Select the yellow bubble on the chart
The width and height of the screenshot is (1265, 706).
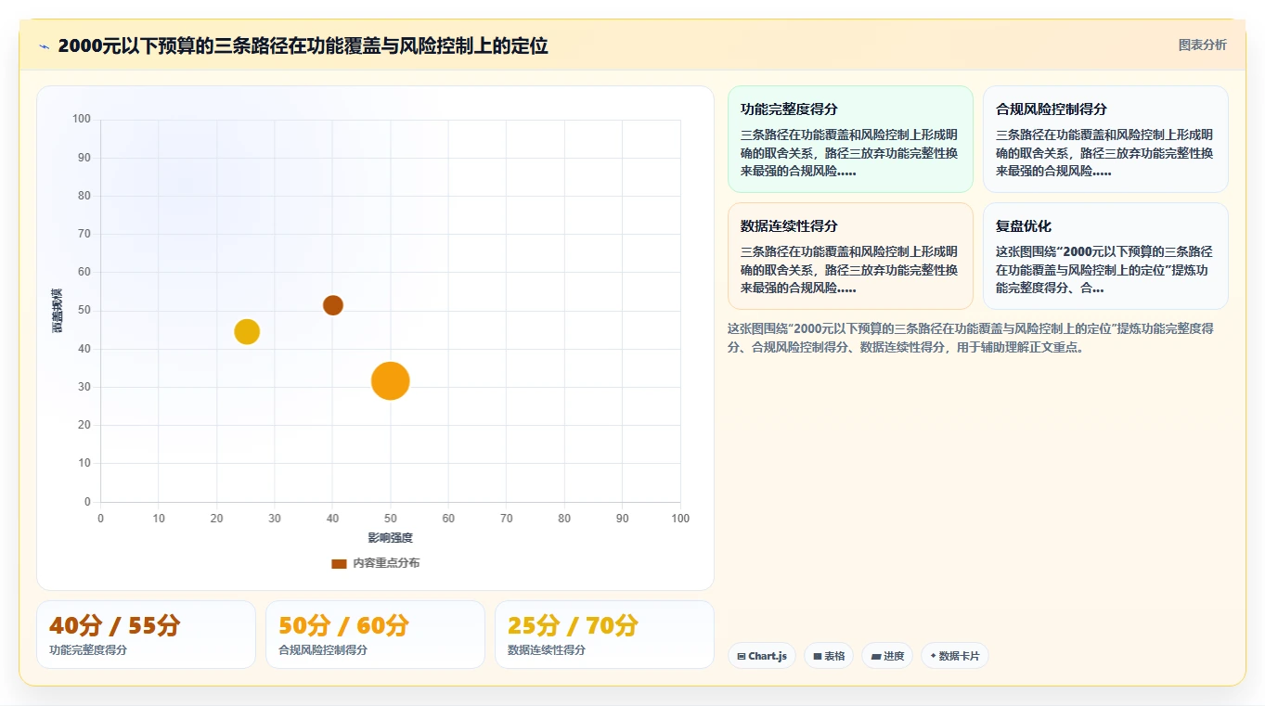click(x=247, y=331)
